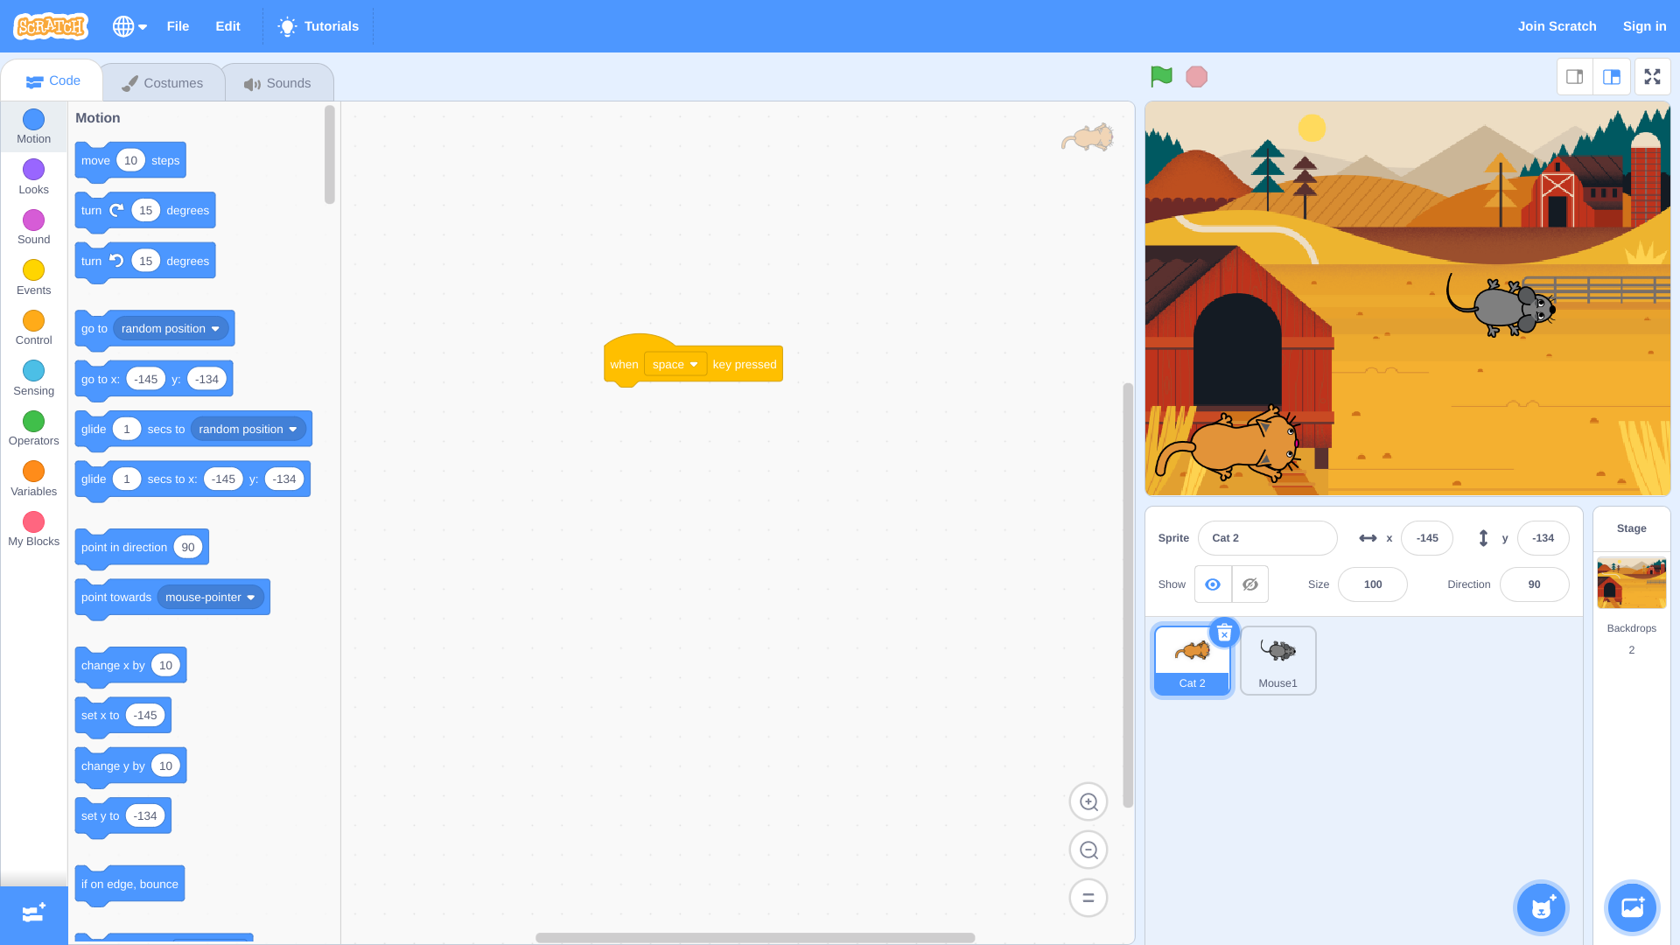Switch to large stage layout
Screen dimensions: 1680x945
coord(1612,77)
